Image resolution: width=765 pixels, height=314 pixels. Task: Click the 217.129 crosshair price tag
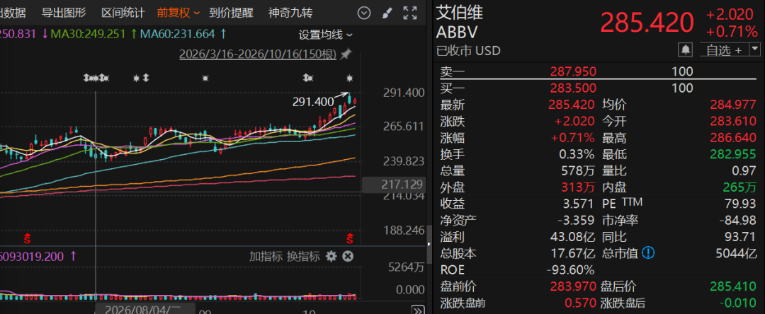click(x=395, y=185)
